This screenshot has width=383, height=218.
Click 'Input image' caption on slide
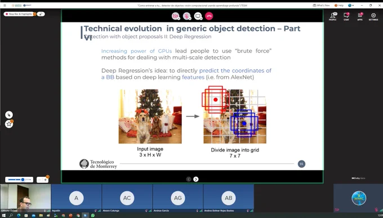click(x=150, y=149)
